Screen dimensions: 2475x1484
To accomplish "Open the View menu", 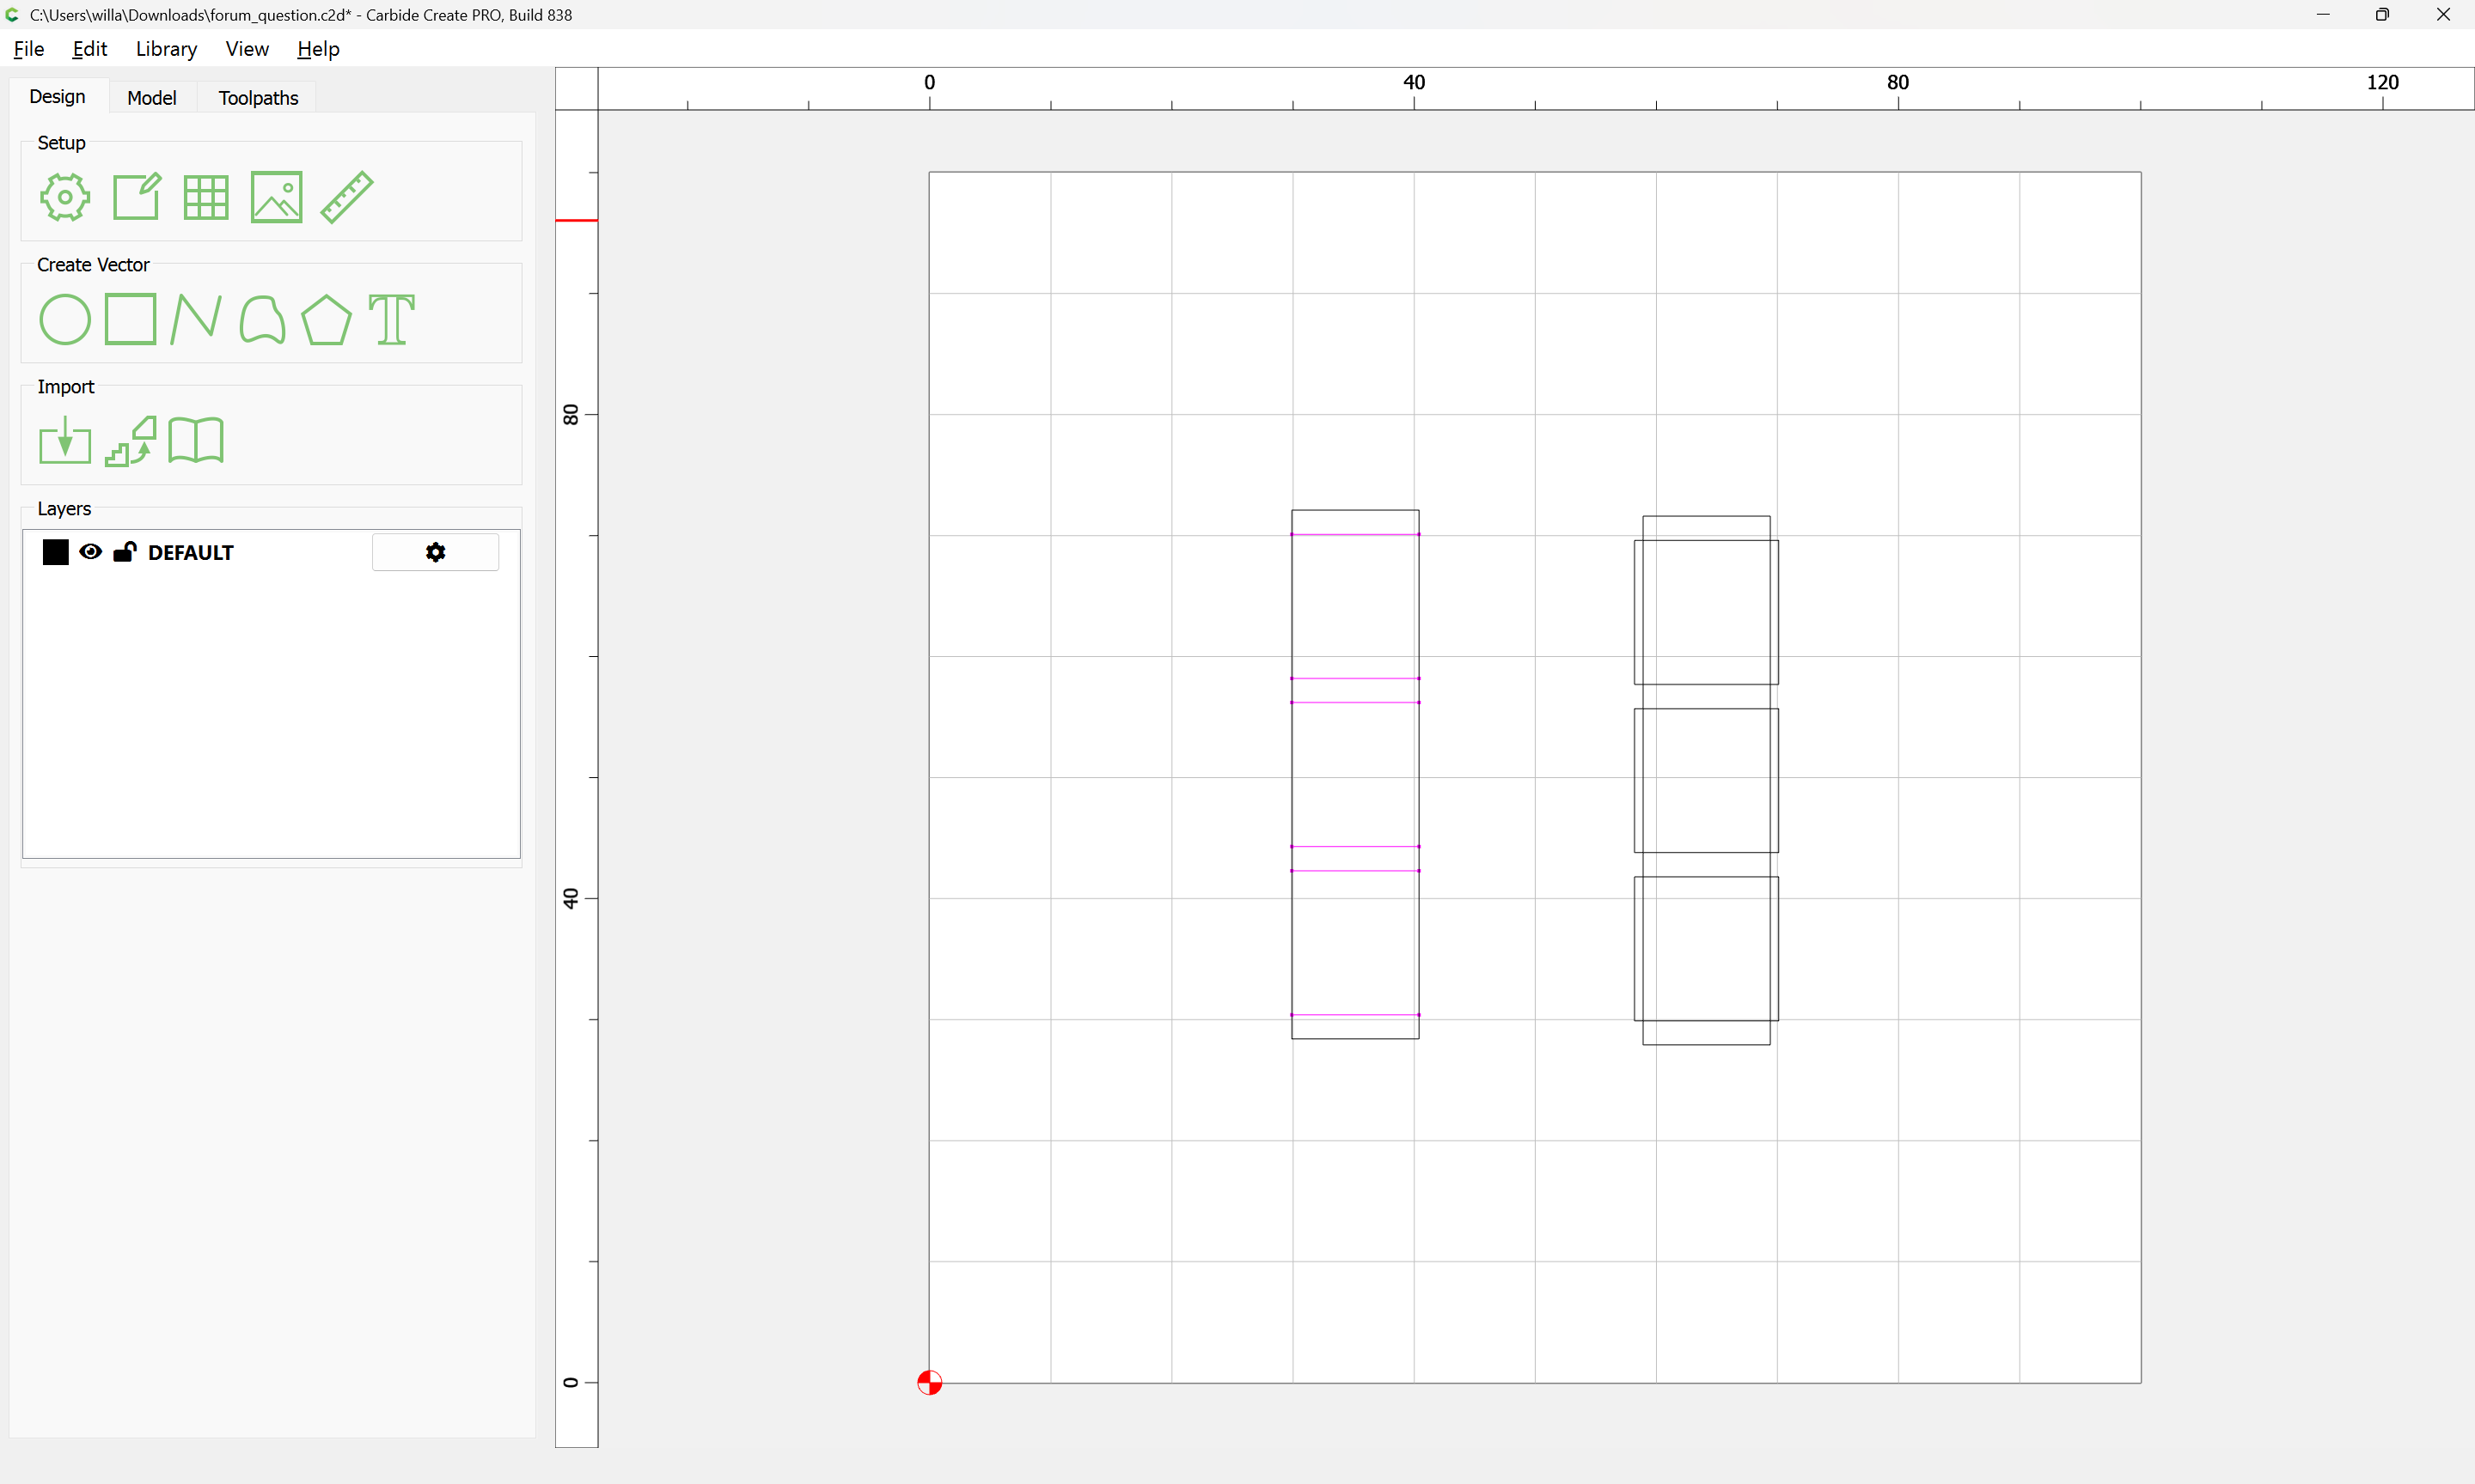I will pos(246,49).
